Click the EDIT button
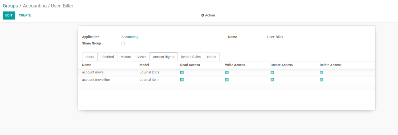 point(9,15)
